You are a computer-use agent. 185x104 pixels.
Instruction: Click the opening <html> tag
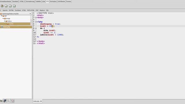(x=40, y=15)
